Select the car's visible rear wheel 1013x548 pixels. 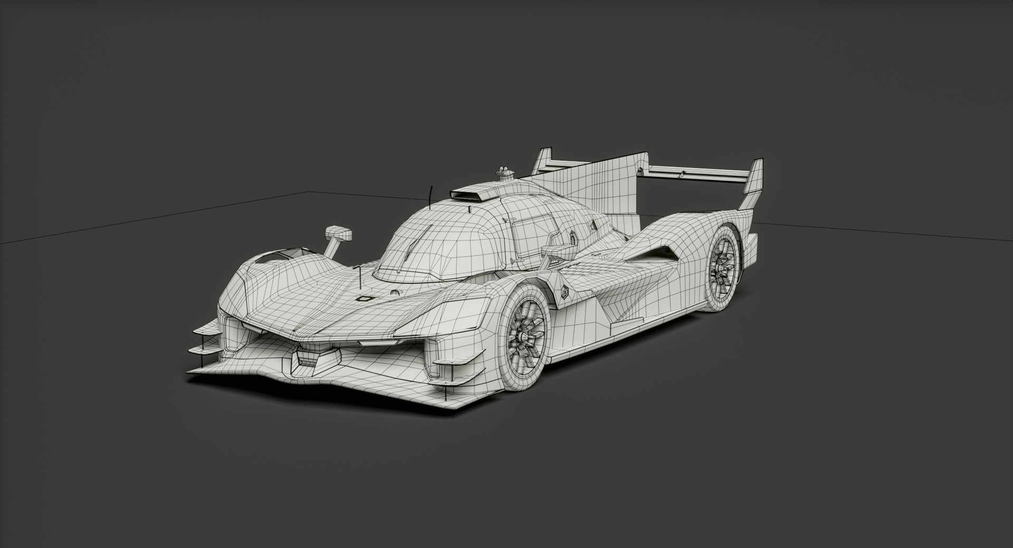722,268
